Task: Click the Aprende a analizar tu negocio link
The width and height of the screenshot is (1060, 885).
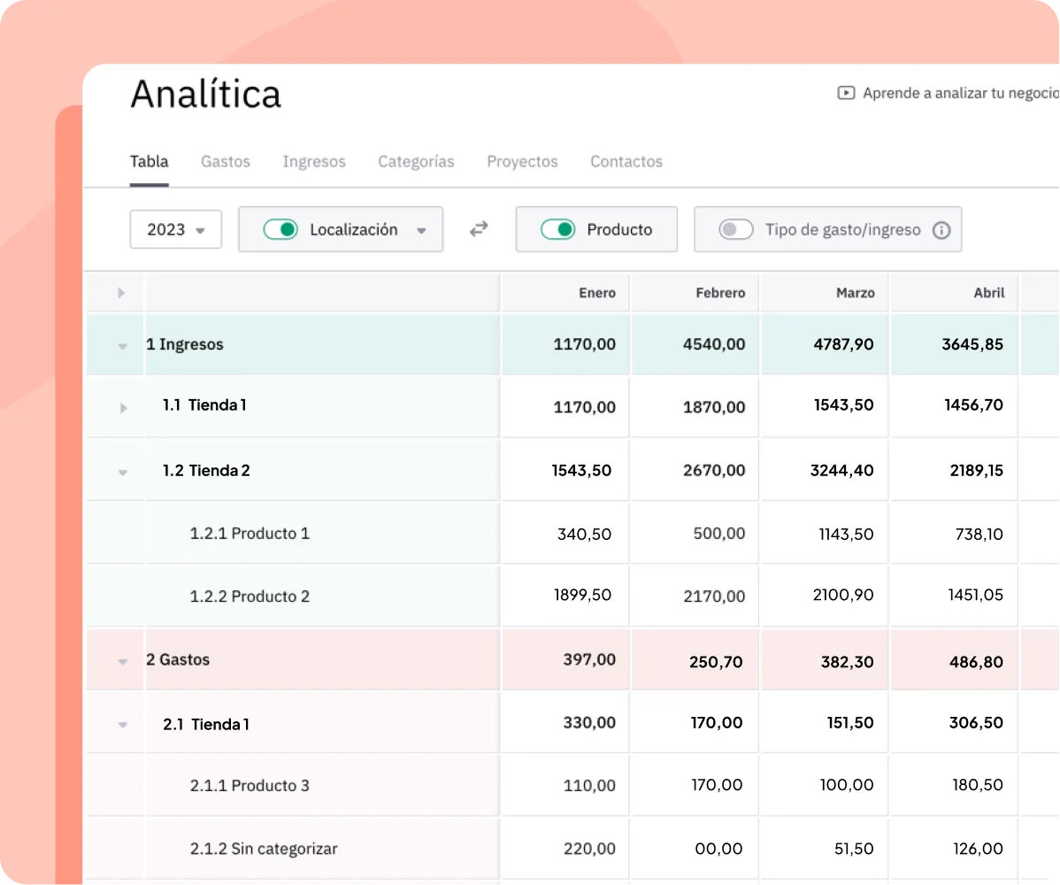Action: point(960,93)
